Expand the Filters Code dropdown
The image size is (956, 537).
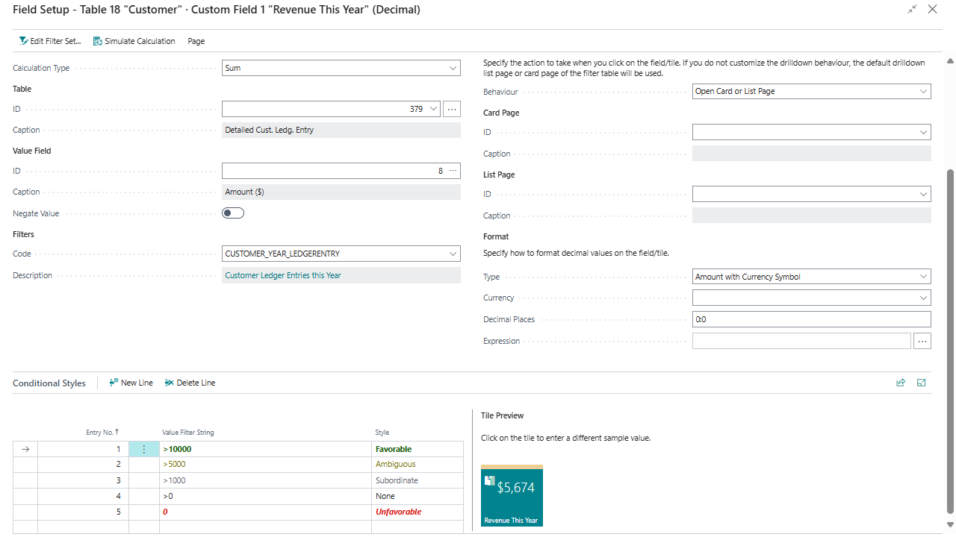[x=453, y=254]
